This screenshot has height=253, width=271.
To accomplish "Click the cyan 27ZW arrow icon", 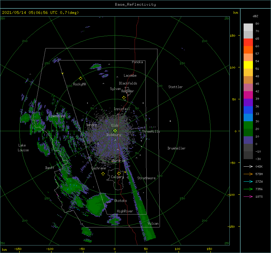I will tap(248, 181).
